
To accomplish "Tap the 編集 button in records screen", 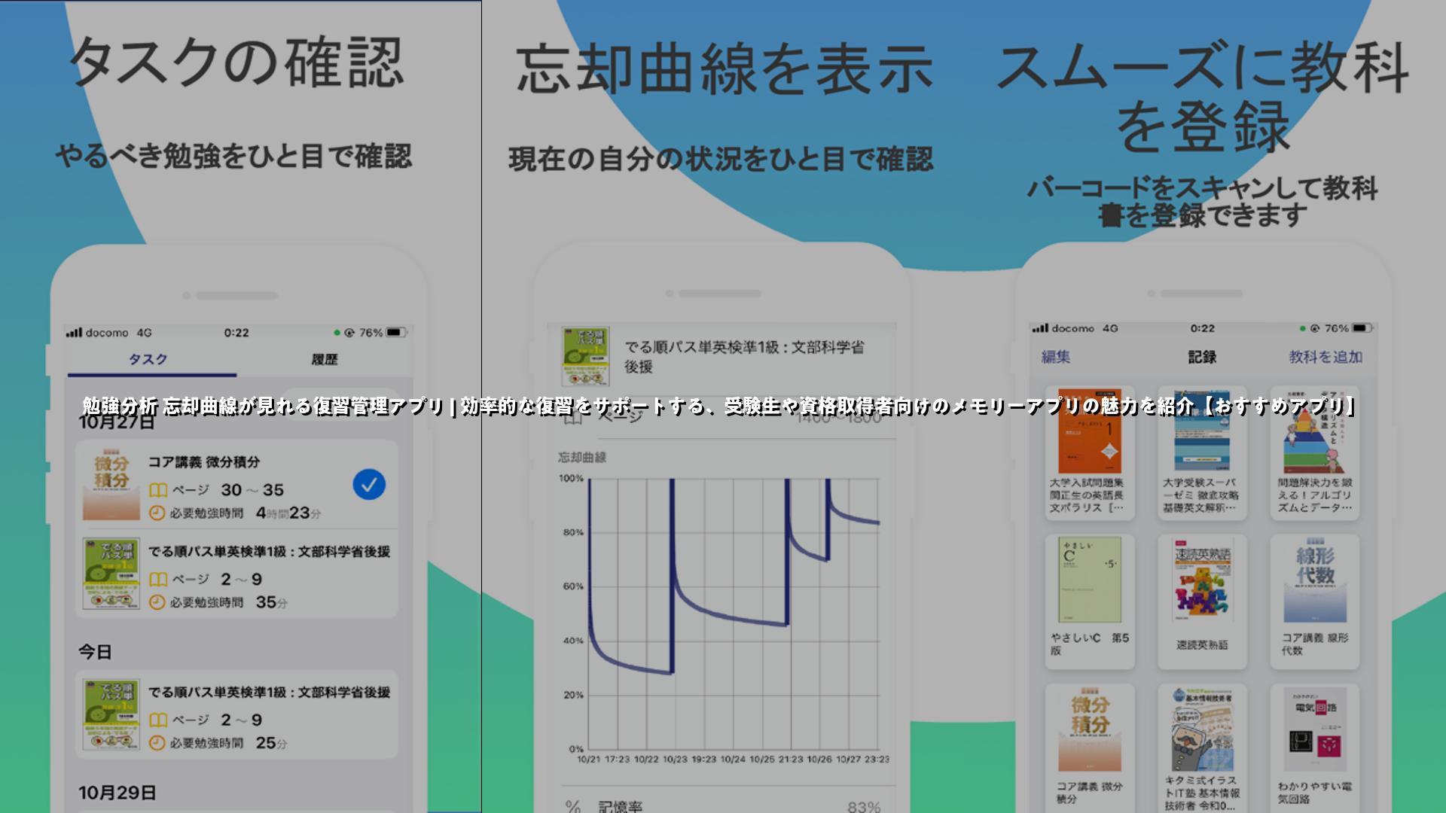I will click(x=1055, y=357).
